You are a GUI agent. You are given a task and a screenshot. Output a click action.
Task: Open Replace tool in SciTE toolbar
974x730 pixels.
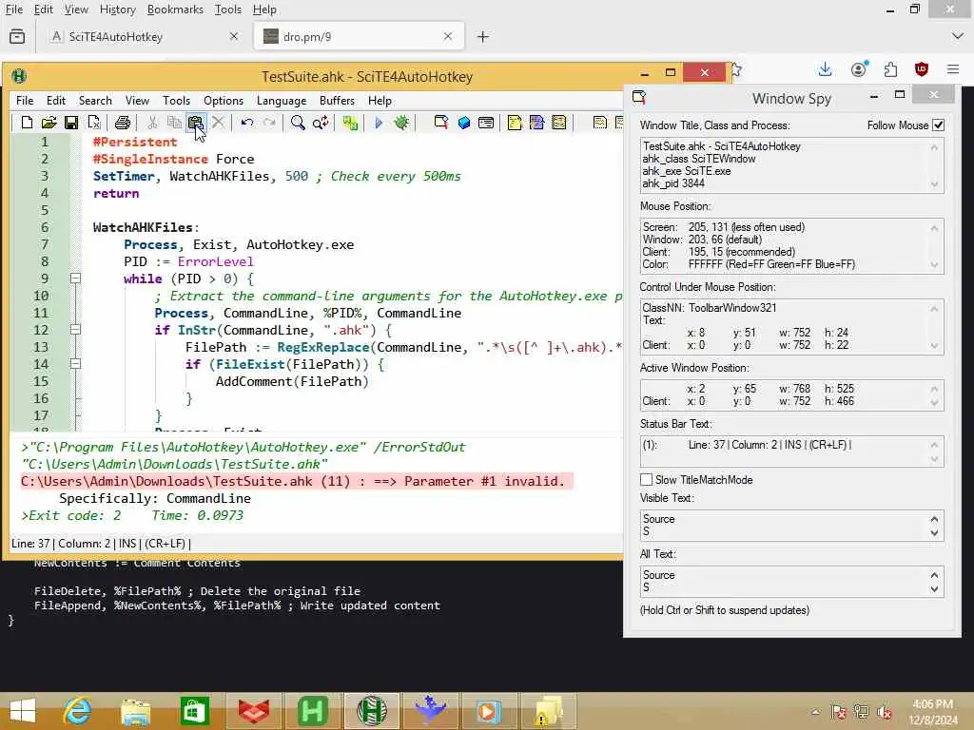(321, 123)
